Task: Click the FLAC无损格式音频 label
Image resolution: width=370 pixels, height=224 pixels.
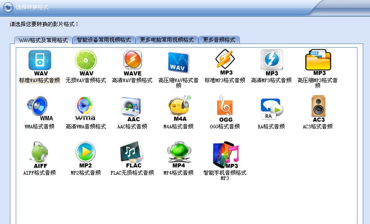Action: tap(132, 173)
